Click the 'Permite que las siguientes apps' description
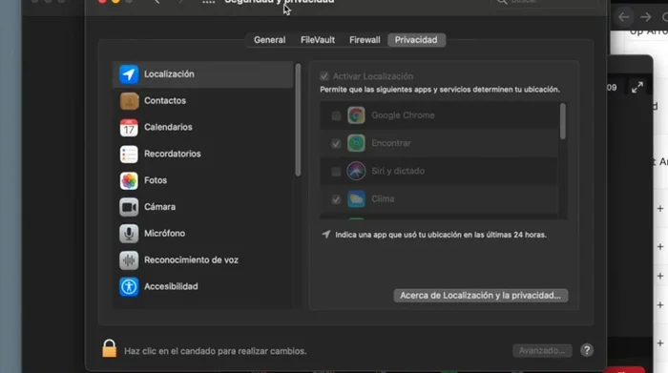668x373 pixels. (x=440, y=90)
